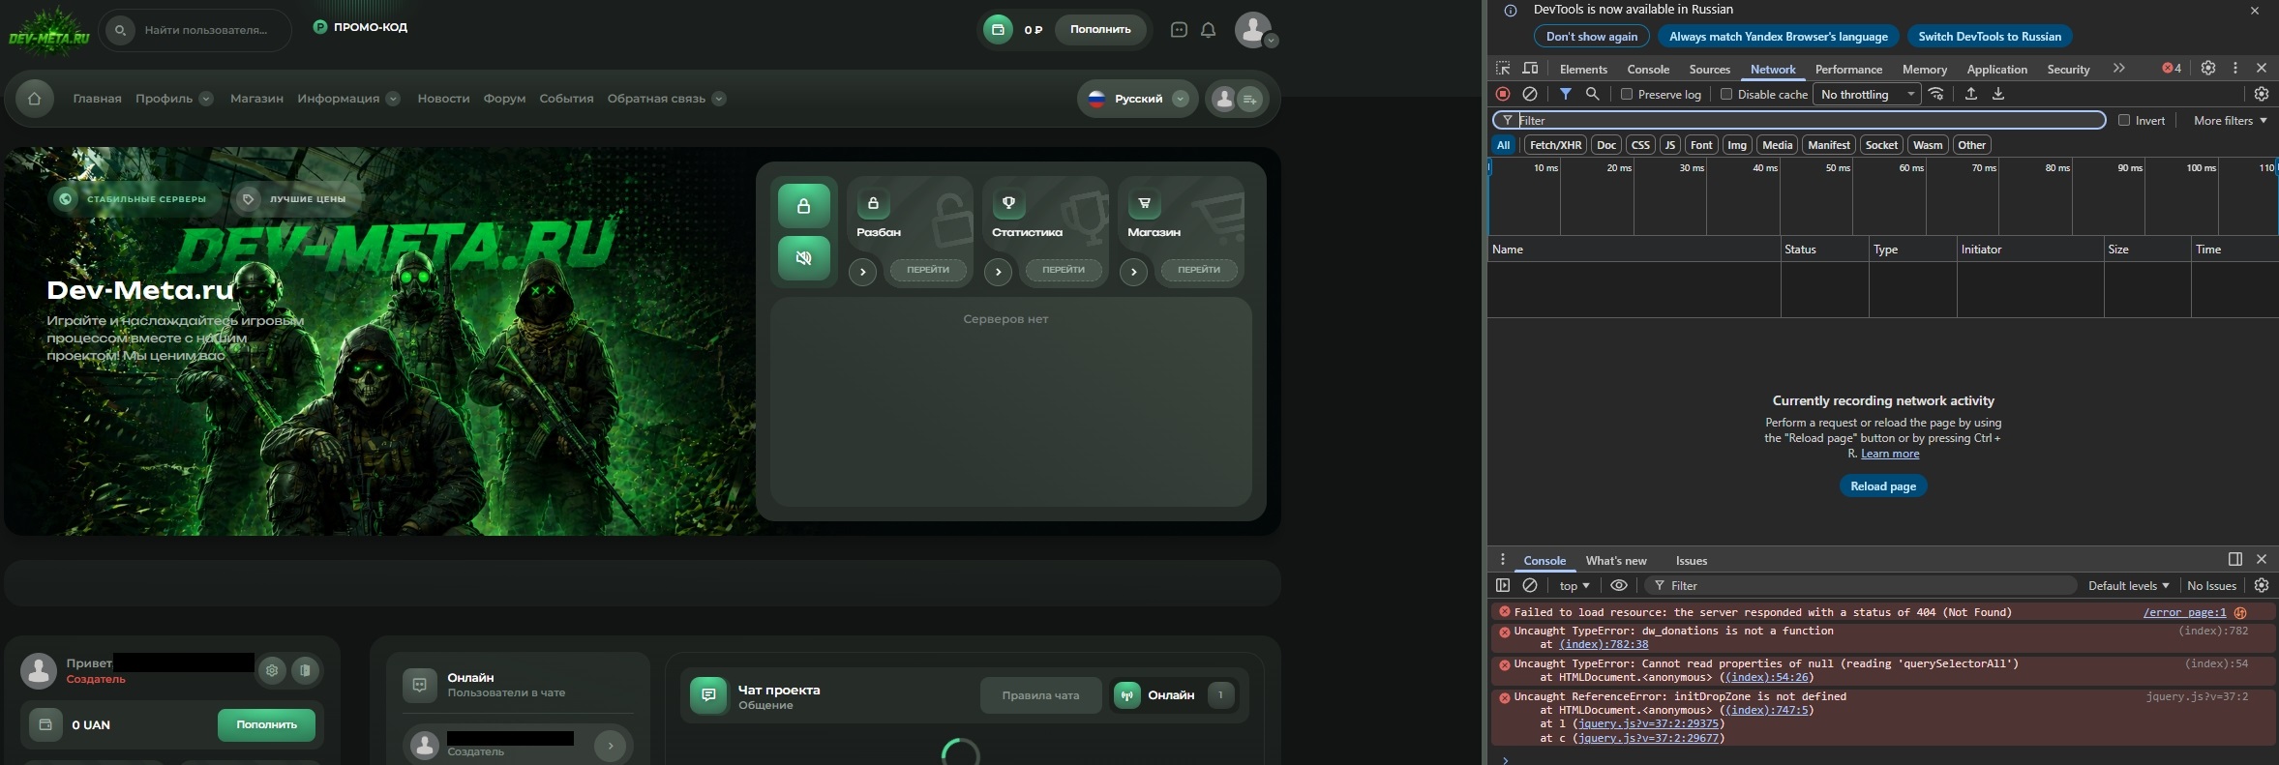Expand the Профиль menu chevron
2279x765 pixels.
[206, 99]
